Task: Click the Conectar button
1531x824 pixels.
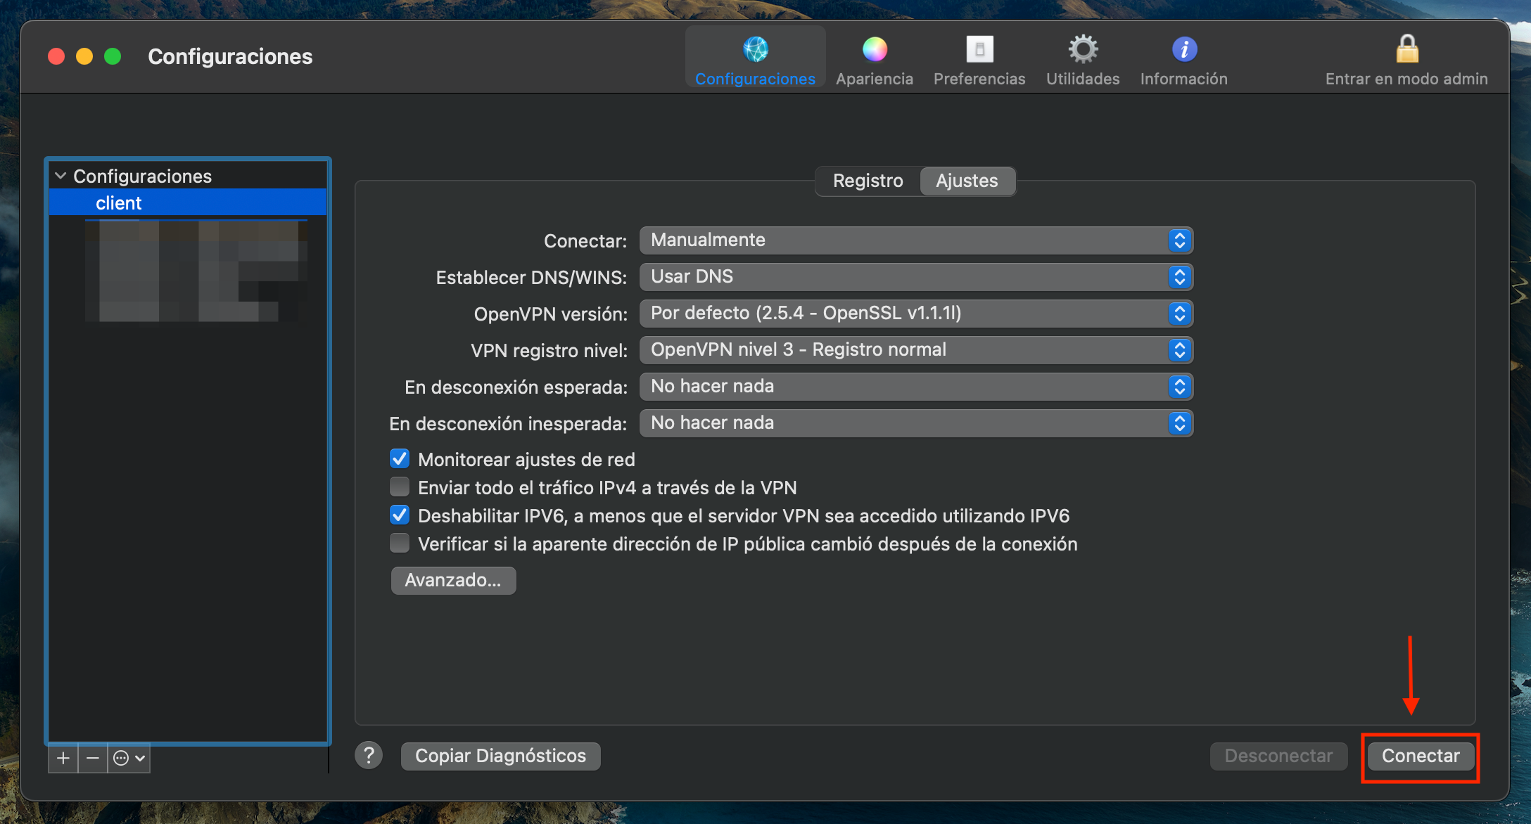Action: pyautogui.click(x=1421, y=756)
